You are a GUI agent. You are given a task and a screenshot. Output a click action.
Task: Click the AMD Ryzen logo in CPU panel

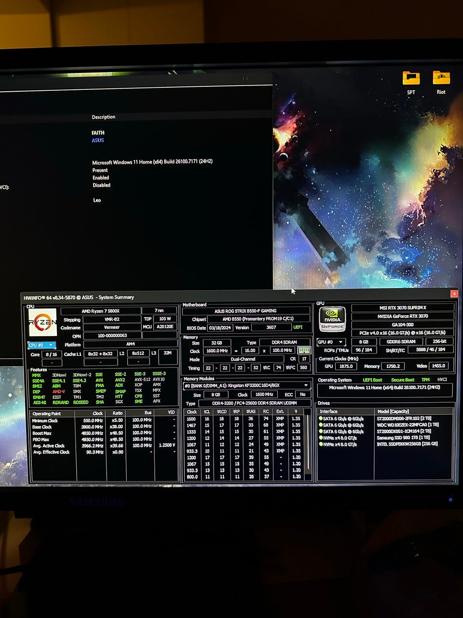point(42,322)
